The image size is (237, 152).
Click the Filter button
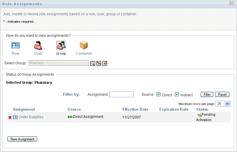[x=207, y=95]
